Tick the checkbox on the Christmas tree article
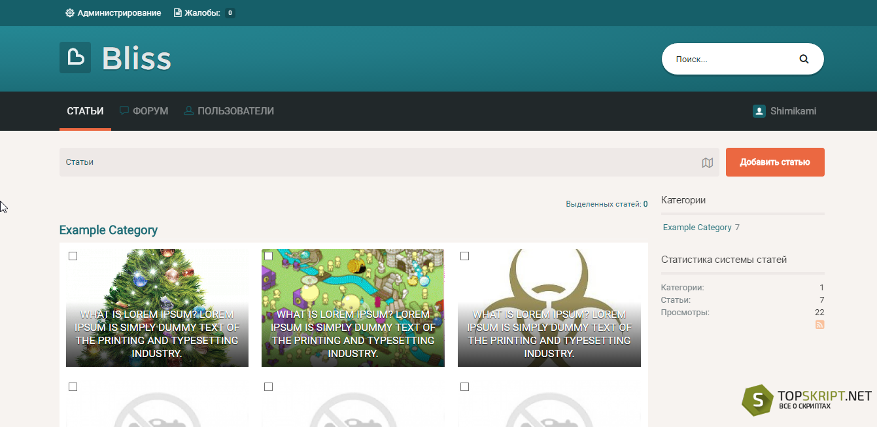Viewport: 877px width, 427px height. pyautogui.click(x=73, y=256)
